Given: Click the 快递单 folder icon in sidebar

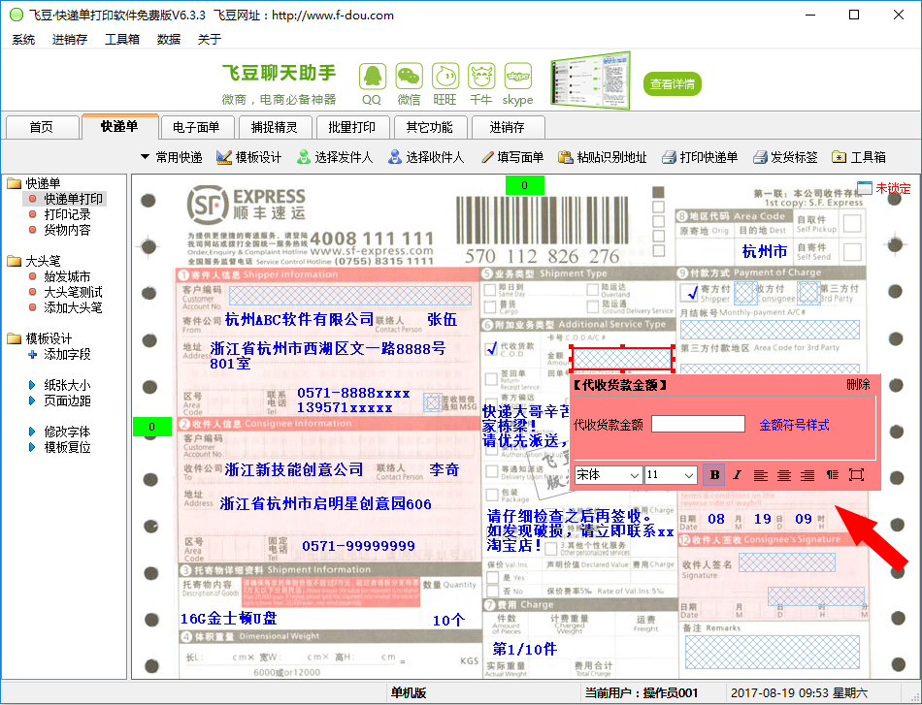Looking at the screenshot, I should [x=15, y=183].
